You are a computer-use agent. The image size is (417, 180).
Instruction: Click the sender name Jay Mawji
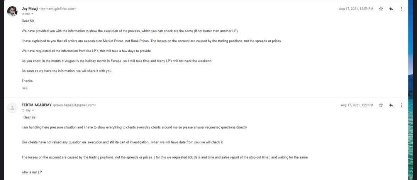[30, 8]
